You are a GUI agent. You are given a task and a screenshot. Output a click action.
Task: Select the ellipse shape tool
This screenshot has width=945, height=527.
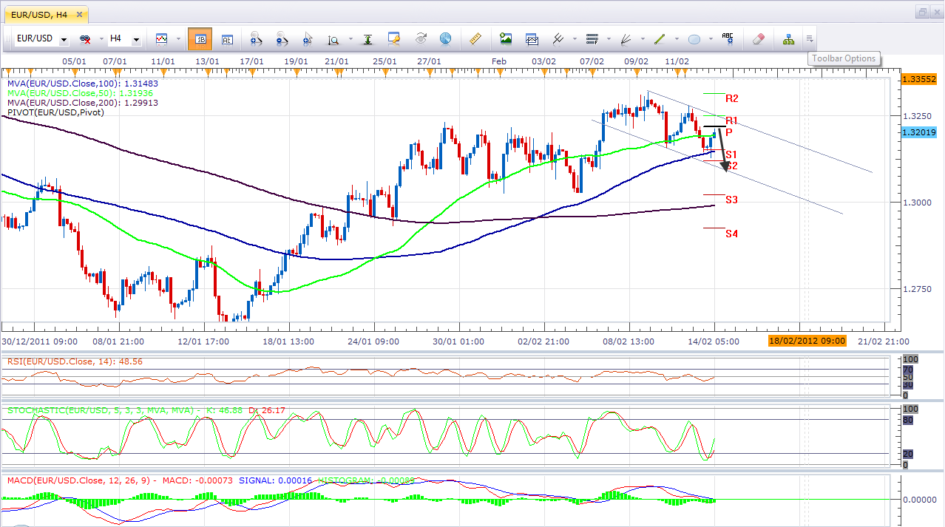coord(694,39)
